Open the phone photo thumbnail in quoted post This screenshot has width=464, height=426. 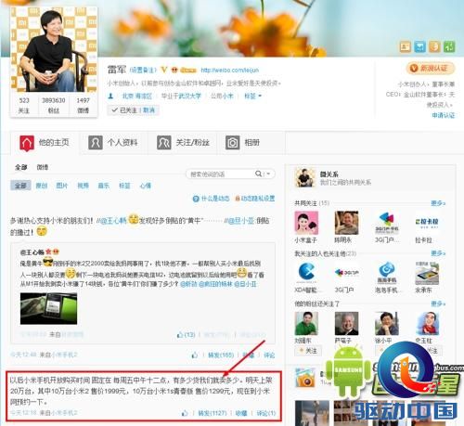[x=48, y=308]
